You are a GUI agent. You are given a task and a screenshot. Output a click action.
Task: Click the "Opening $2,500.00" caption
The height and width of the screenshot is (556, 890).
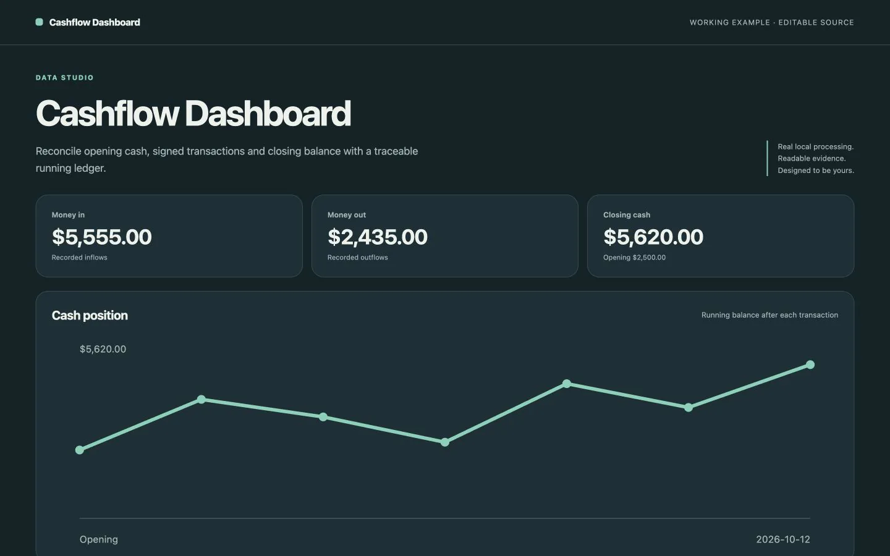[x=635, y=258]
